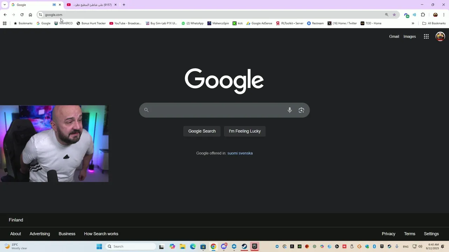Switch language to suomi

[233, 153]
